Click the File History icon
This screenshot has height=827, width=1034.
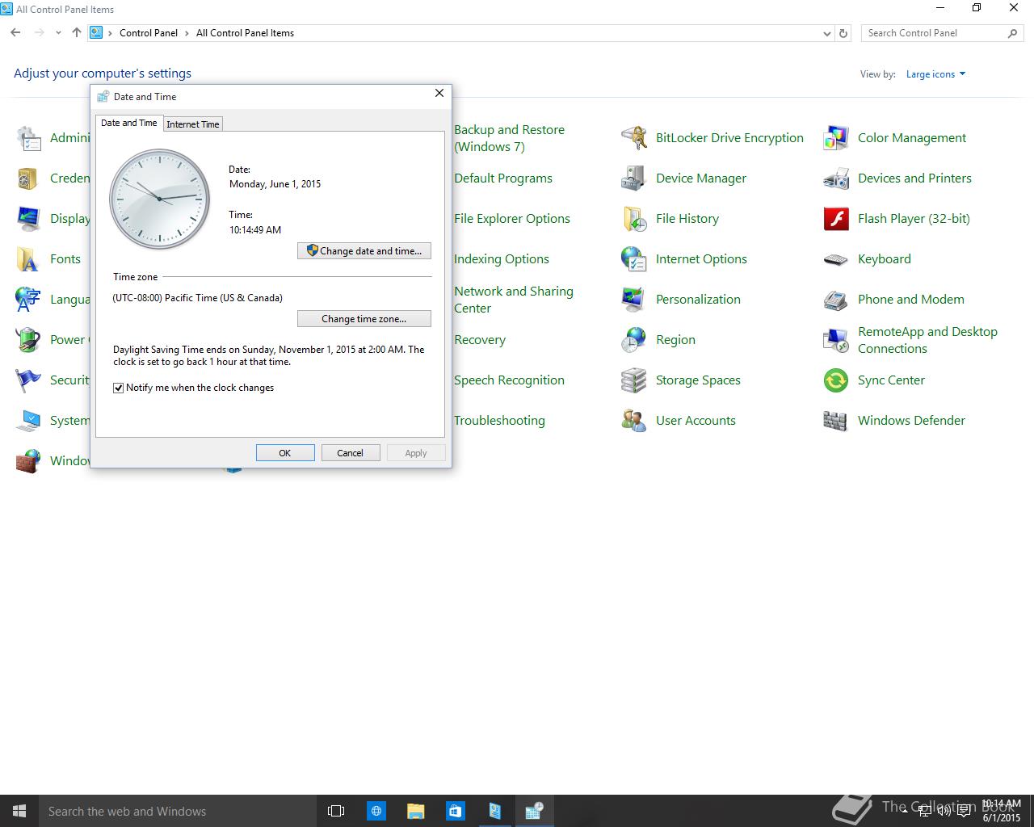(634, 219)
